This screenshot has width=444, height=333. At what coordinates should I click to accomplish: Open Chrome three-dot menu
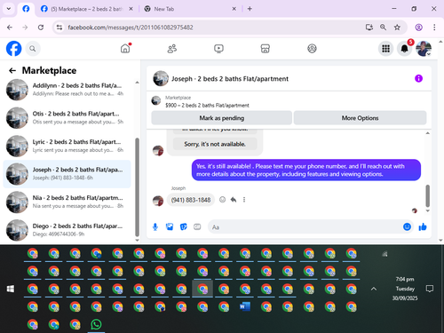(x=434, y=28)
